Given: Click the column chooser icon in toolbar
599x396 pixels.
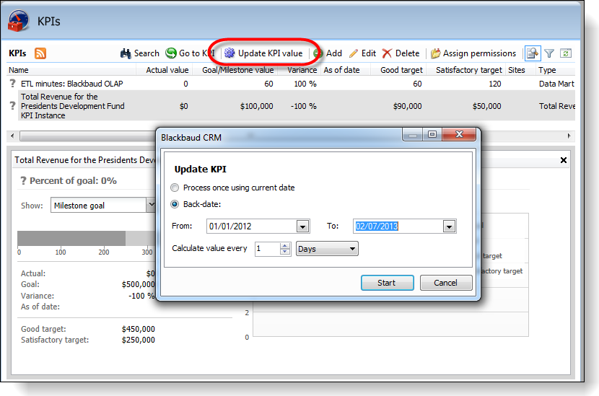Looking at the screenshot, I should [533, 53].
